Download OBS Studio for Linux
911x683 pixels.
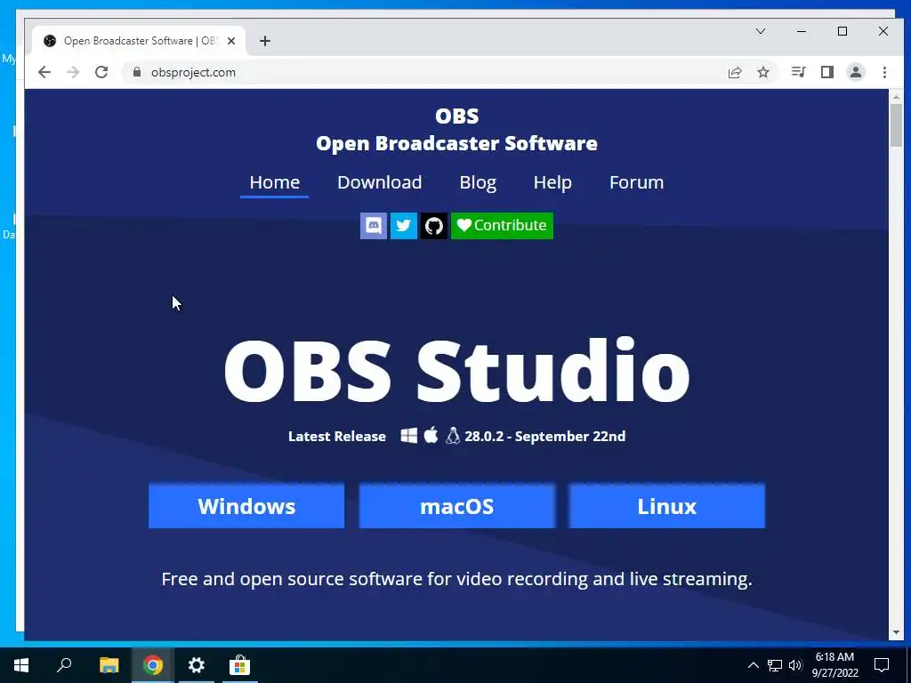(666, 506)
